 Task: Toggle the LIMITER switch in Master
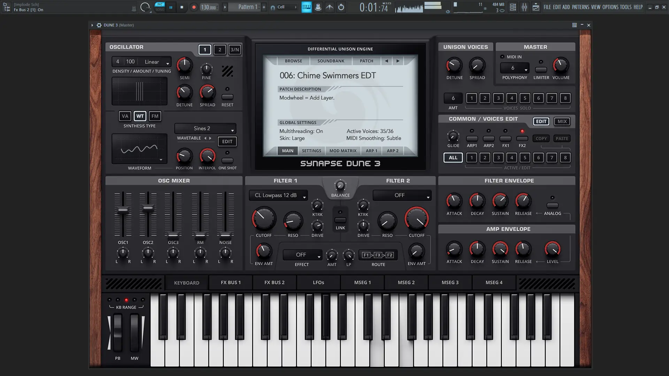pos(541,70)
